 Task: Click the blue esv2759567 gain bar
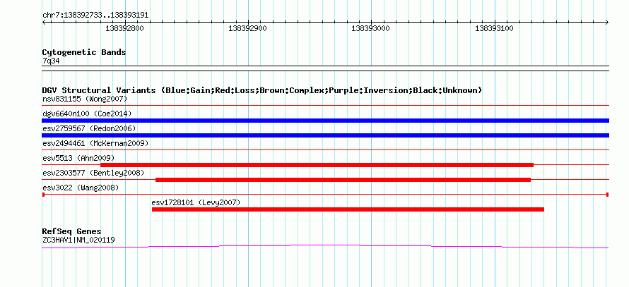pos(325,135)
